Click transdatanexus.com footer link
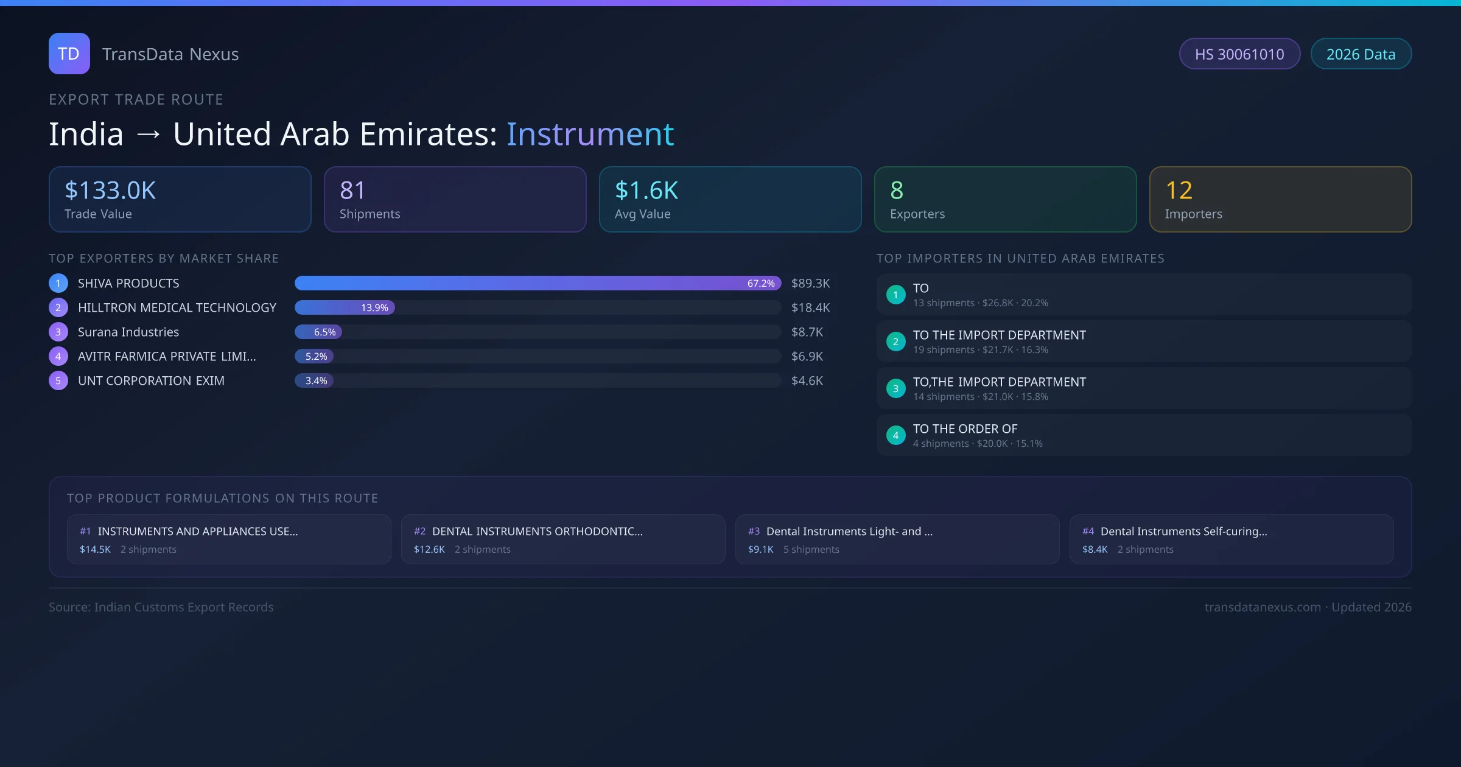This screenshot has width=1461, height=767. [1263, 607]
